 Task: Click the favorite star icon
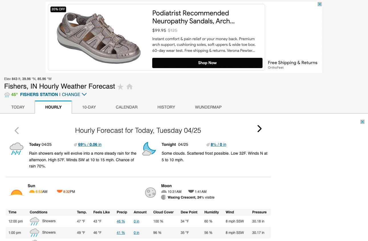[121, 87]
